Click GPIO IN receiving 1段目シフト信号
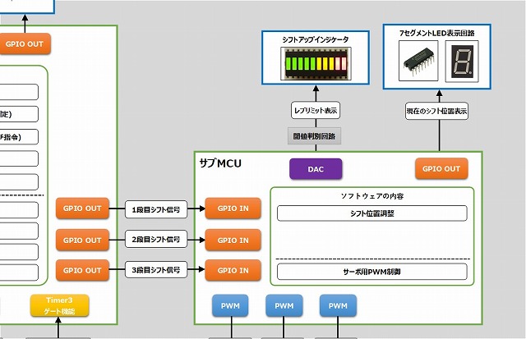This screenshot has height=339, width=526. (233, 208)
